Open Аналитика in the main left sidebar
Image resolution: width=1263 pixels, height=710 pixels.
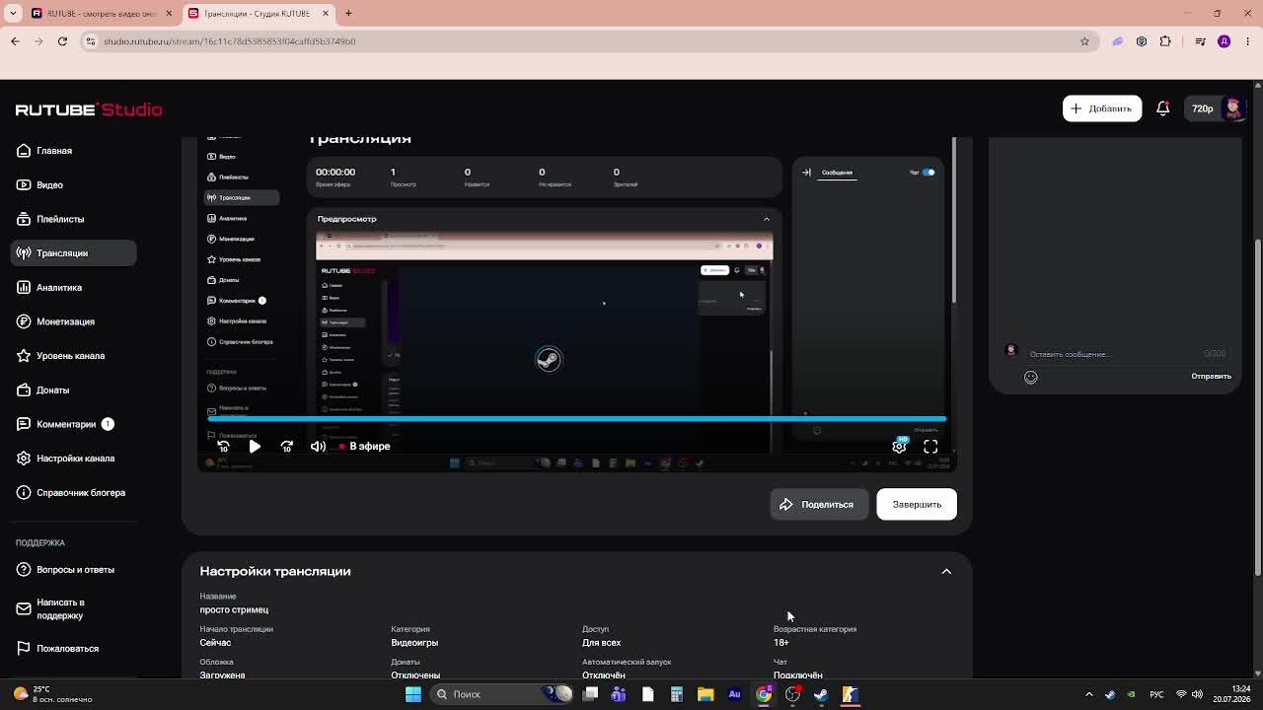pos(59,287)
